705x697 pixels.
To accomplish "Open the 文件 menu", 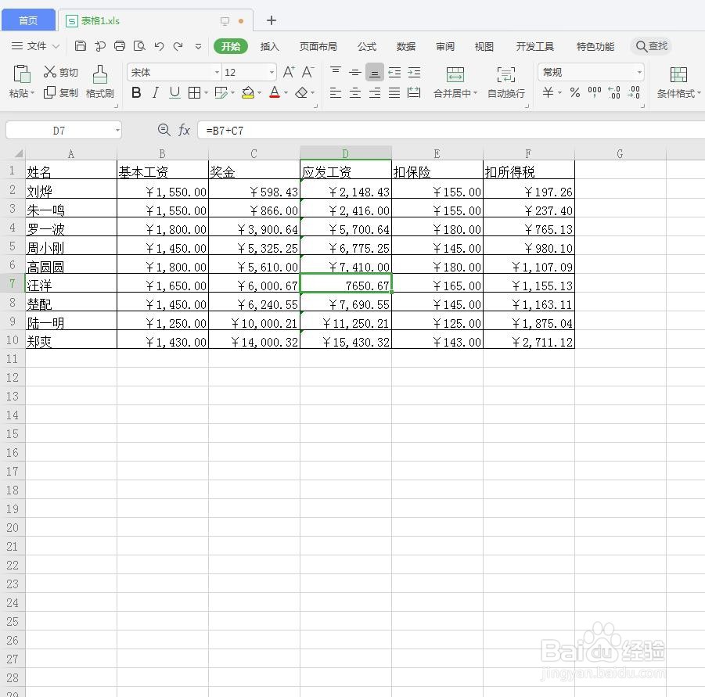I will pyautogui.click(x=35, y=46).
